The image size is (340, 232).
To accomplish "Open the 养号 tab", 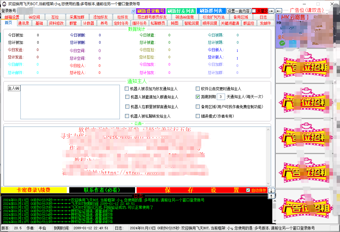I will [104, 23].
